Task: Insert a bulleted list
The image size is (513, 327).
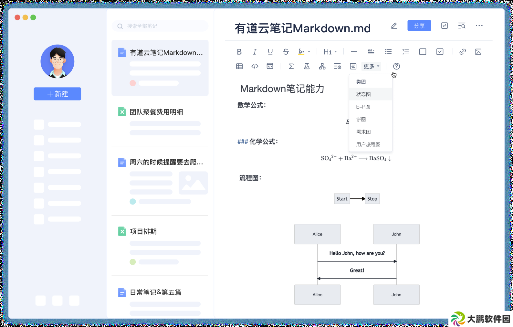Action: (x=388, y=52)
